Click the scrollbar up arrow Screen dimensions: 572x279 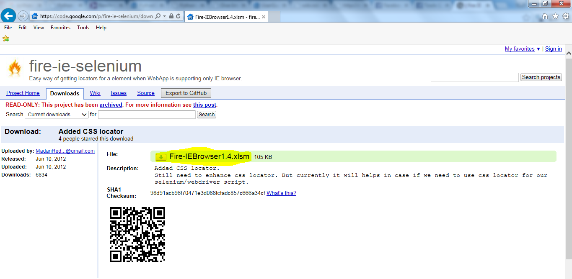coord(569,54)
